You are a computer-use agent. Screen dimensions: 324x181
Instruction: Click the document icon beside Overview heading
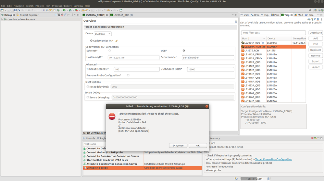point(236,21)
